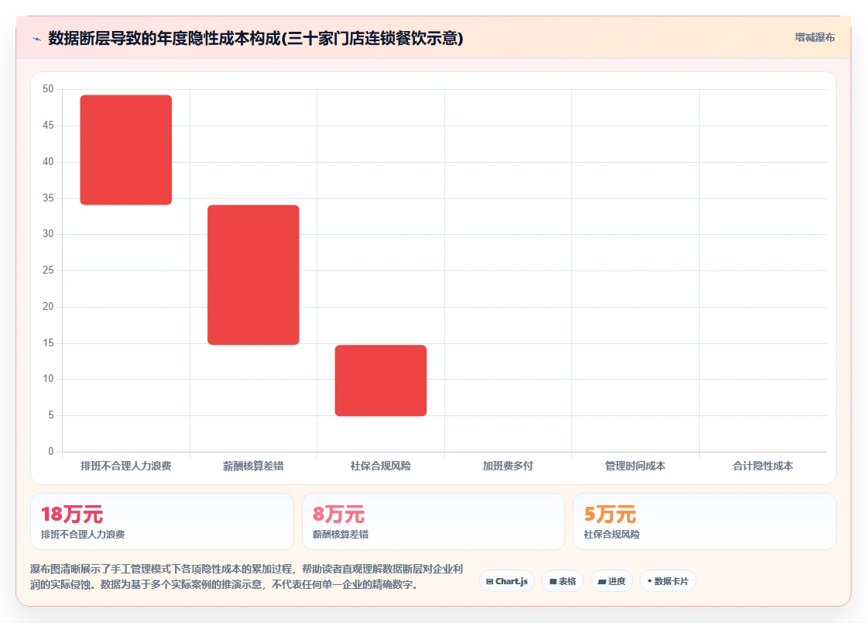Image resolution: width=867 pixels, height=623 pixels.
Task: Click the 社保合规风险 axis label under chart
Action: 381,466
